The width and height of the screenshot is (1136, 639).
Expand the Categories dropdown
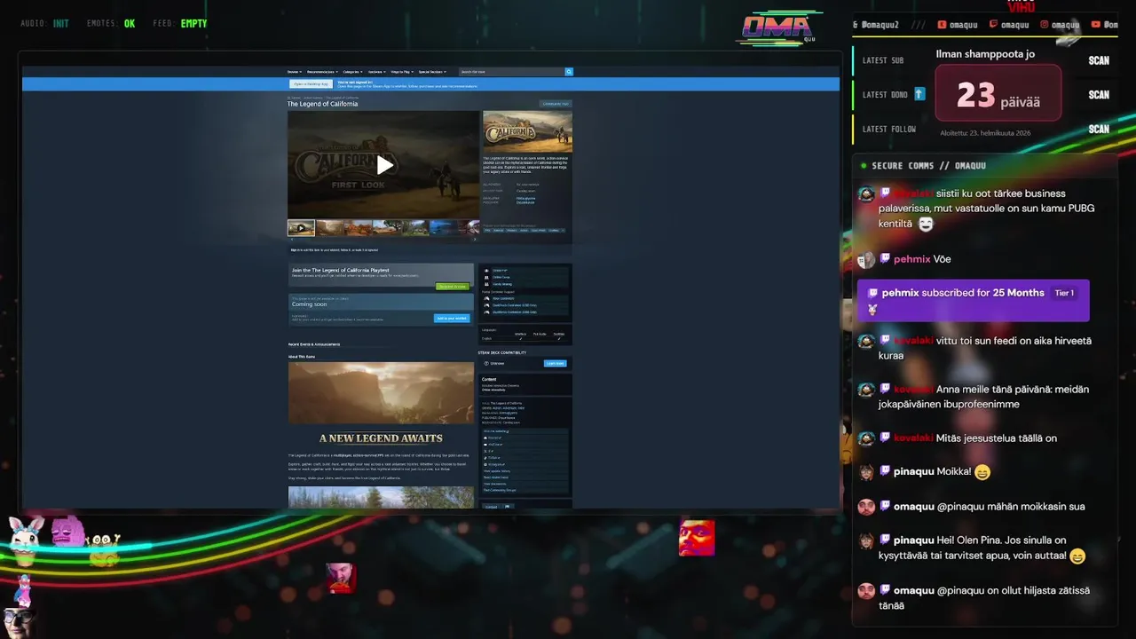[353, 72]
